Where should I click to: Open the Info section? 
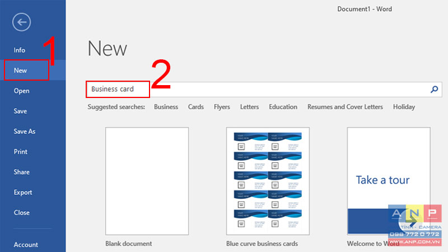[x=20, y=50]
